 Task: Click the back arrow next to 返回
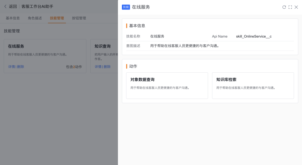[x=5, y=6]
